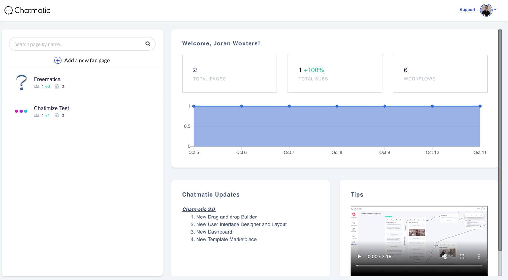Screen dimensions: 508x280
Task: Open Tips video more options menu
Action: [479, 257]
